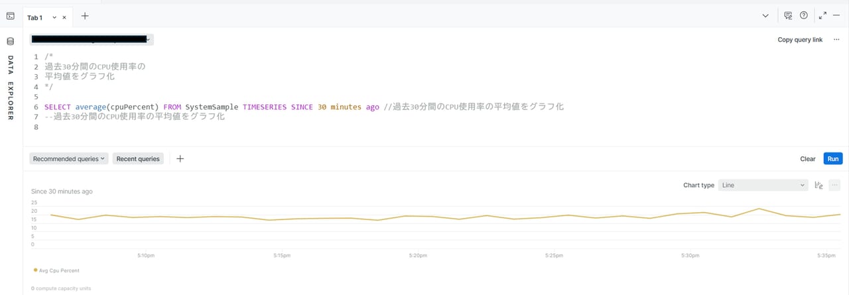Add a new query tab with plus icon
Screen dimensions: 849x295
pos(85,16)
